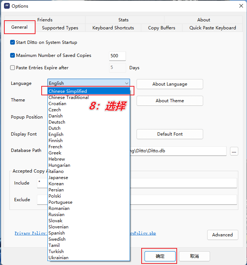Close the Options dialog window
247x265 pixels.
point(241,6)
